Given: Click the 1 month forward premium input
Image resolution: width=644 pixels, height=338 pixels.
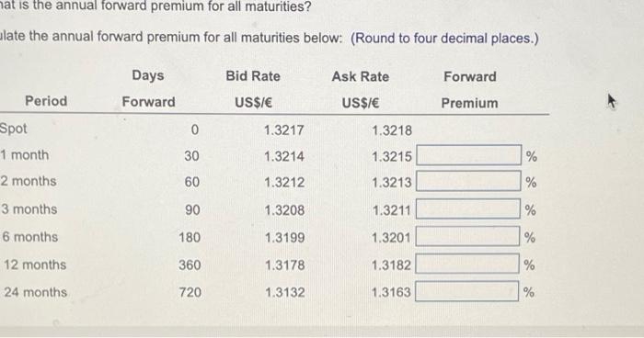Looking at the screenshot, I should pos(468,155).
